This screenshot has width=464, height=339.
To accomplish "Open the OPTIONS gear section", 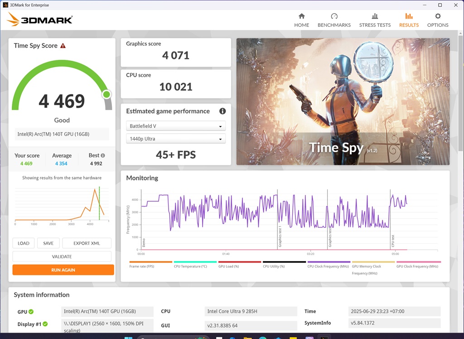I will tap(438, 20).
